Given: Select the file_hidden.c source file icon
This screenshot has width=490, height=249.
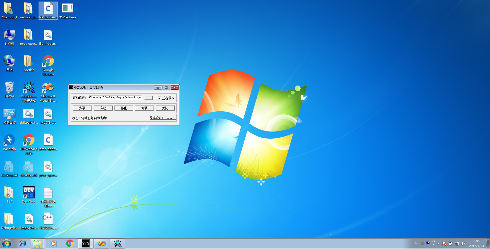Looking at the screenshot, I should [48, 11].
